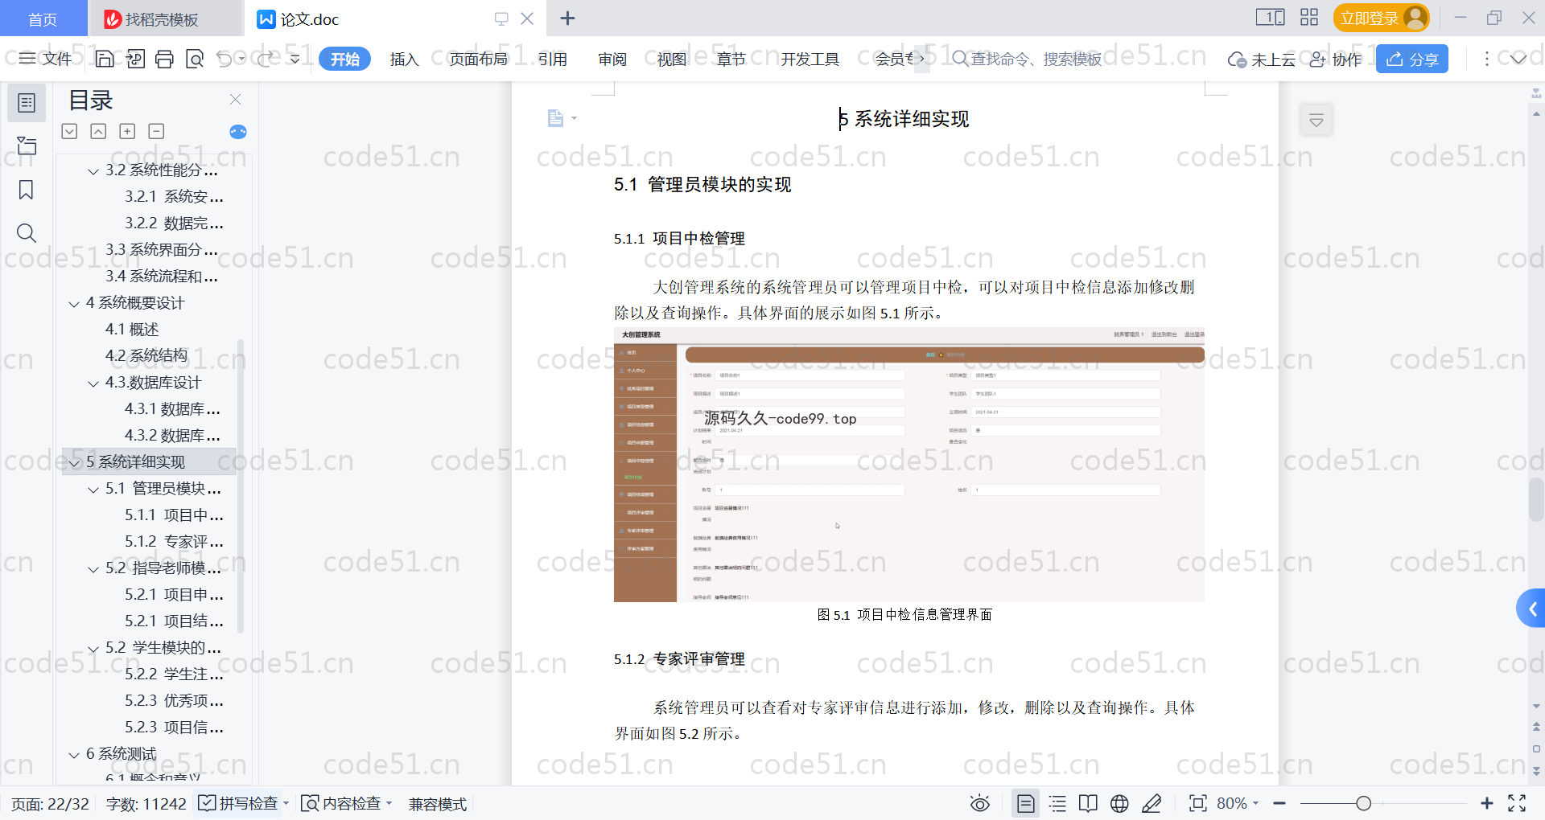Image resolution: width=1545 pixels, height=820 pixels.
Task: Switch to reading mode book icon
Action: (1088, 803)
